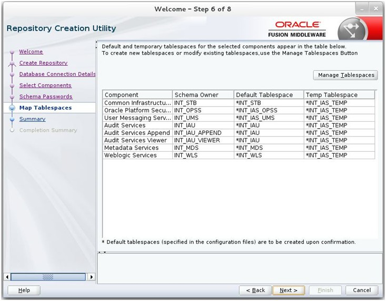Click the Create Repository step bullet icon
Viewport: 386px width, 301px height.
click(x=12, y=64)
